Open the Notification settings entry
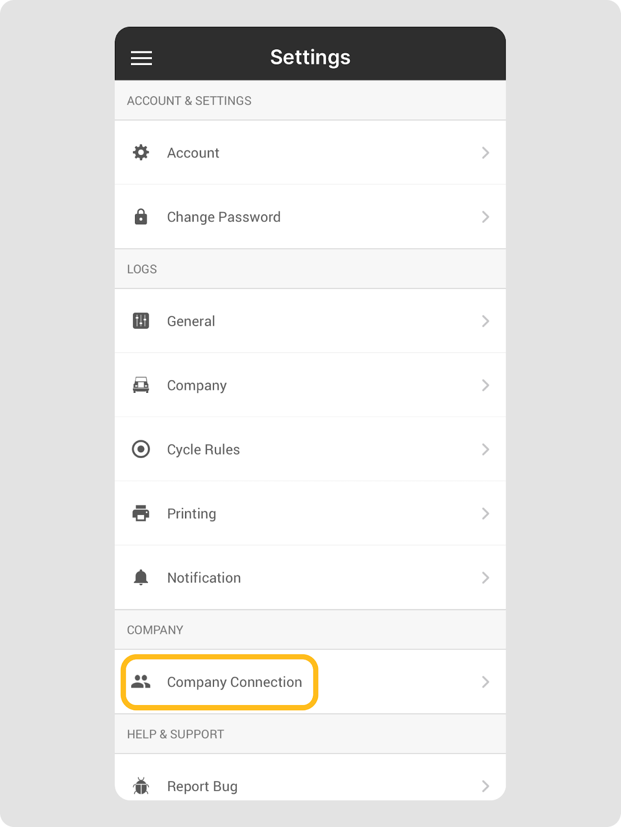 point(204,577)
